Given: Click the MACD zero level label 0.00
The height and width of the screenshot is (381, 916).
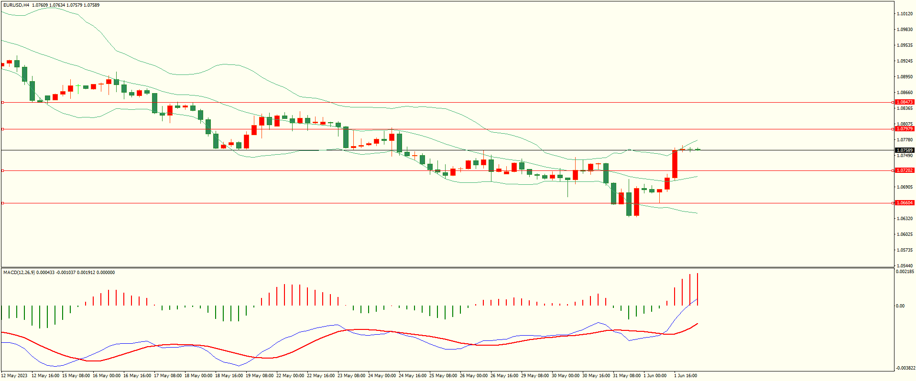Looking at the screenshot, I should (x=900, y=306).
